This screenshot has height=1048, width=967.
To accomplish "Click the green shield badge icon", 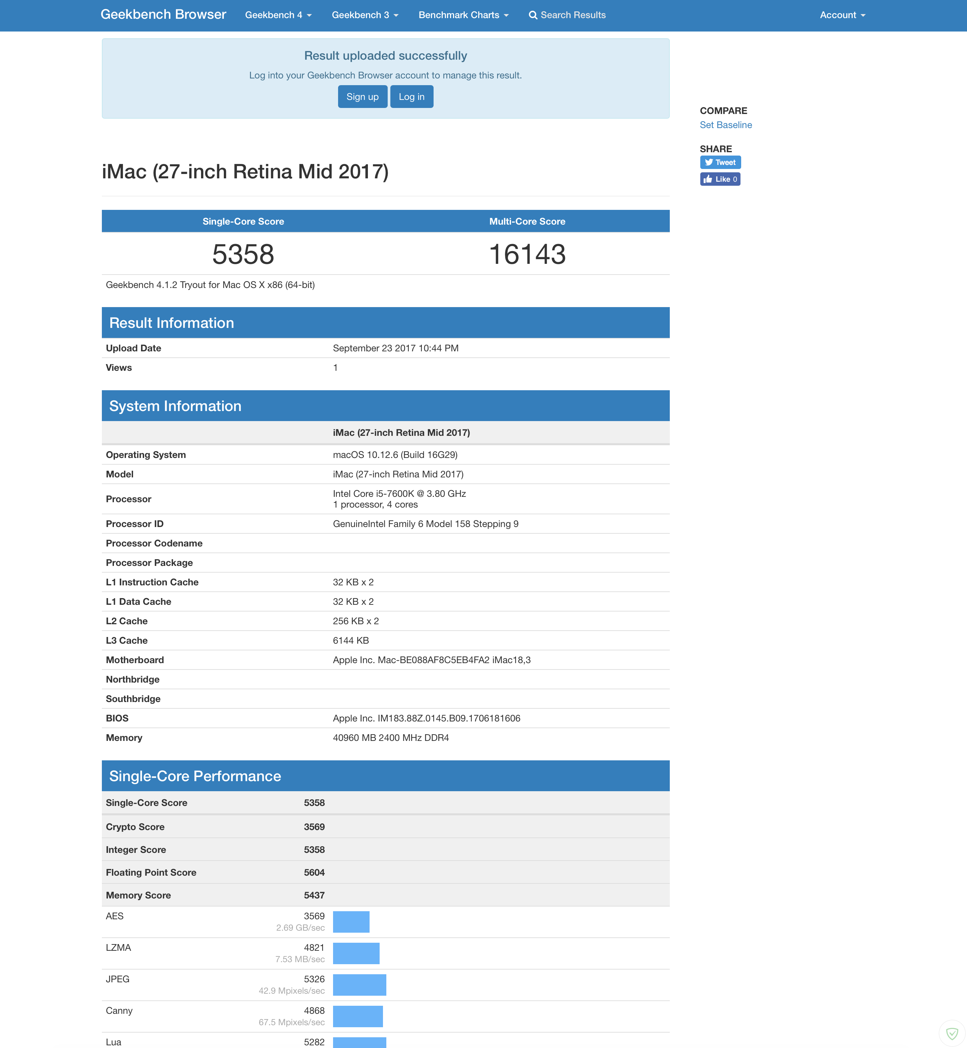I will [x=952, y=1034].
